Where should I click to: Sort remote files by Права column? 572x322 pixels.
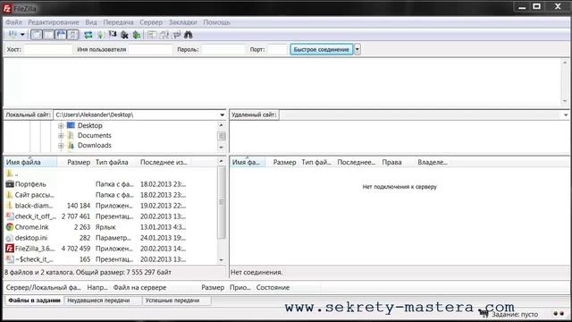click(391, 162)
